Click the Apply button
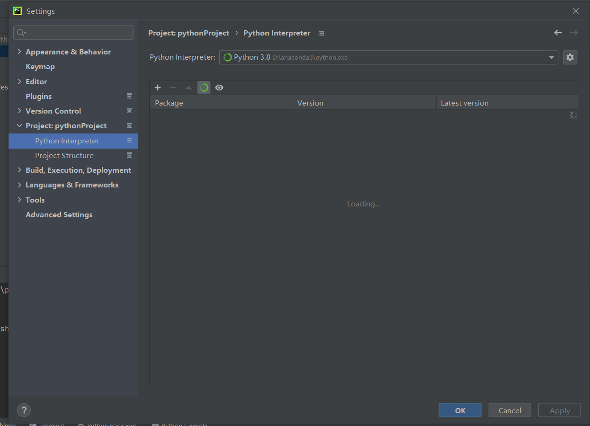The height and width of the screenshot is (426, 590). point(560,410)
